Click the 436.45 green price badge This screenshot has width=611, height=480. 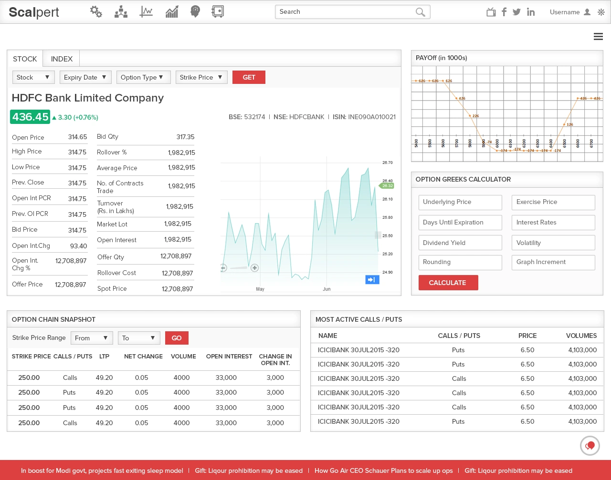click(30, 117)
